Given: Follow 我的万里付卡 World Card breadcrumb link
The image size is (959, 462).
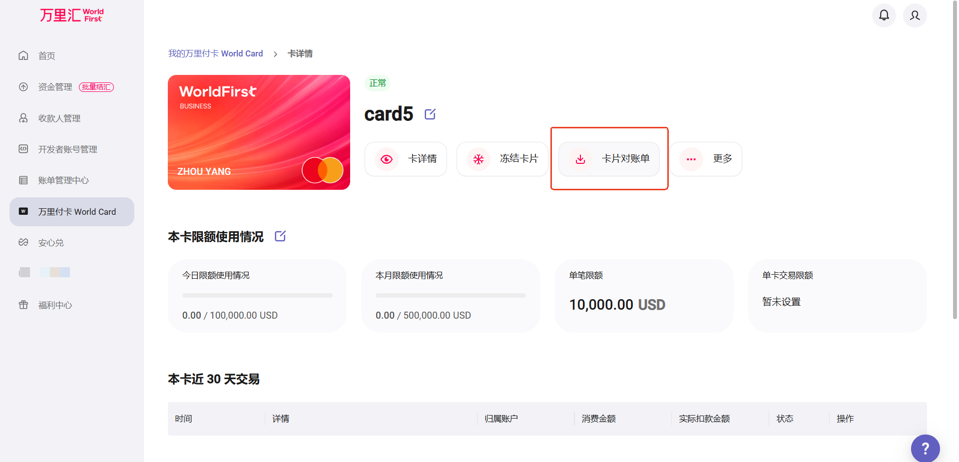Looking at the screenshot, I should tap(215, 53).
